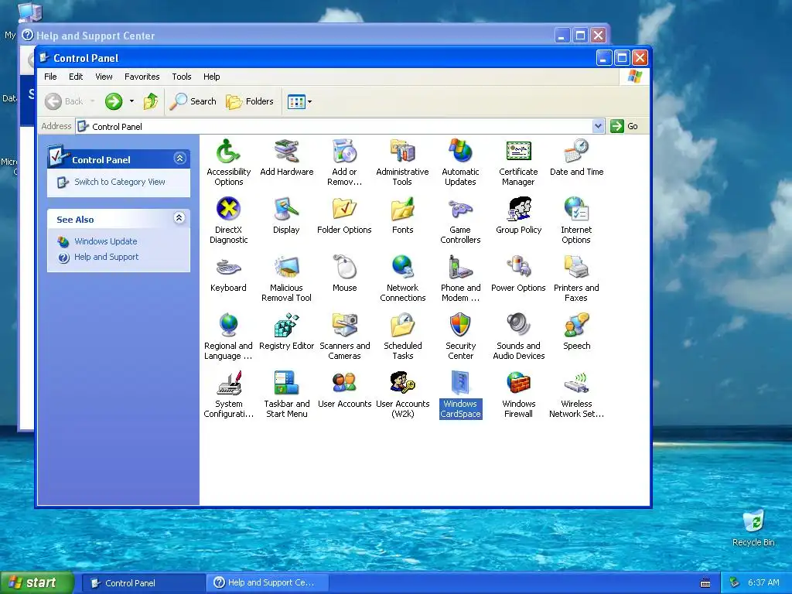The image size is (792, 594).
Task: Select Date and Time icon
Action: click(576, 152)
